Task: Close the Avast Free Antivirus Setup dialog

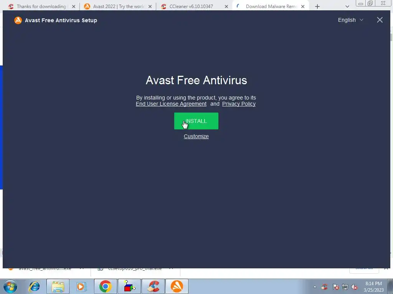Action: click(x=380, y=20)
